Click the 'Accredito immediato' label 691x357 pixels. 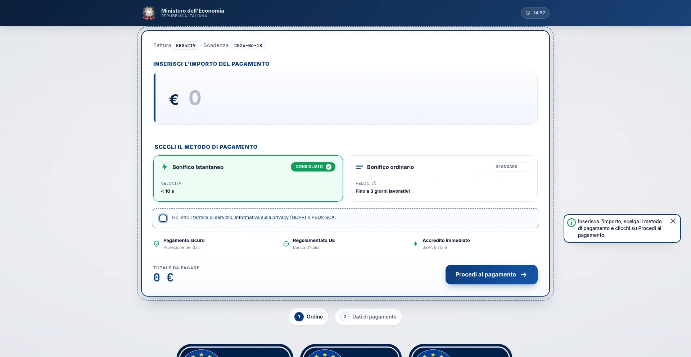[446, 241]
